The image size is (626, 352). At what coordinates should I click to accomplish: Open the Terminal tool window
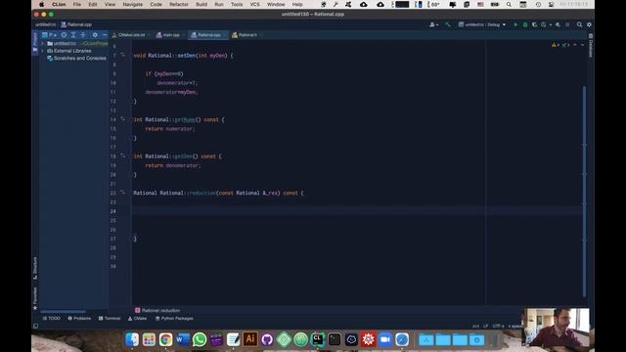click(110, 319)
